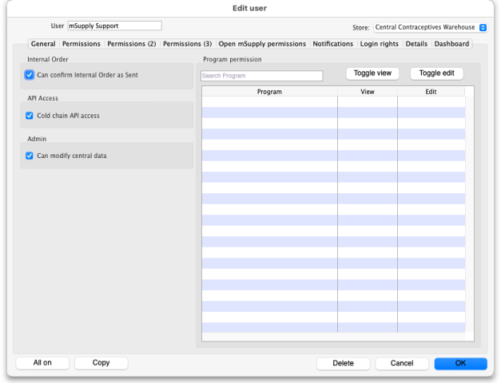Screen dimensions: 501x383
Task: Open the Permissions tab
Action: [81, 44]
